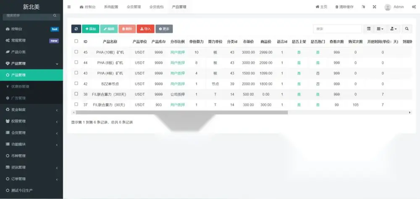
Task: Open the settings cogs icon at top right
Action: (414, 7)
